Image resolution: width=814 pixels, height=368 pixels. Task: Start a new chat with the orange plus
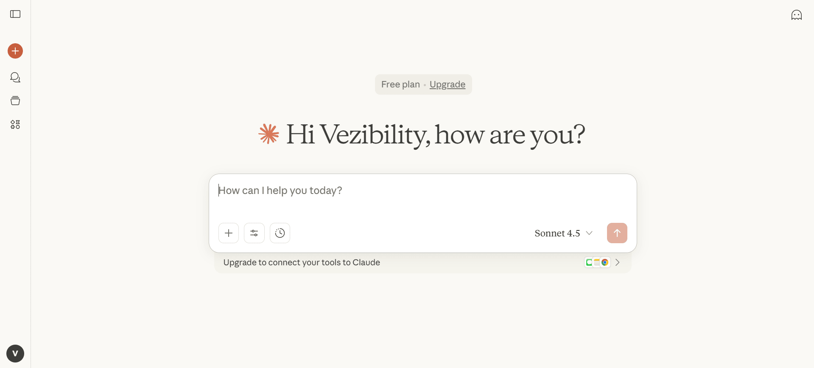(15, 51)
